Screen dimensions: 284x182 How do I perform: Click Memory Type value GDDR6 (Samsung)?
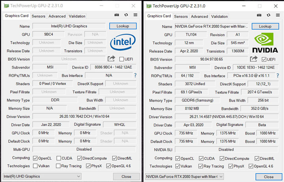198,100
